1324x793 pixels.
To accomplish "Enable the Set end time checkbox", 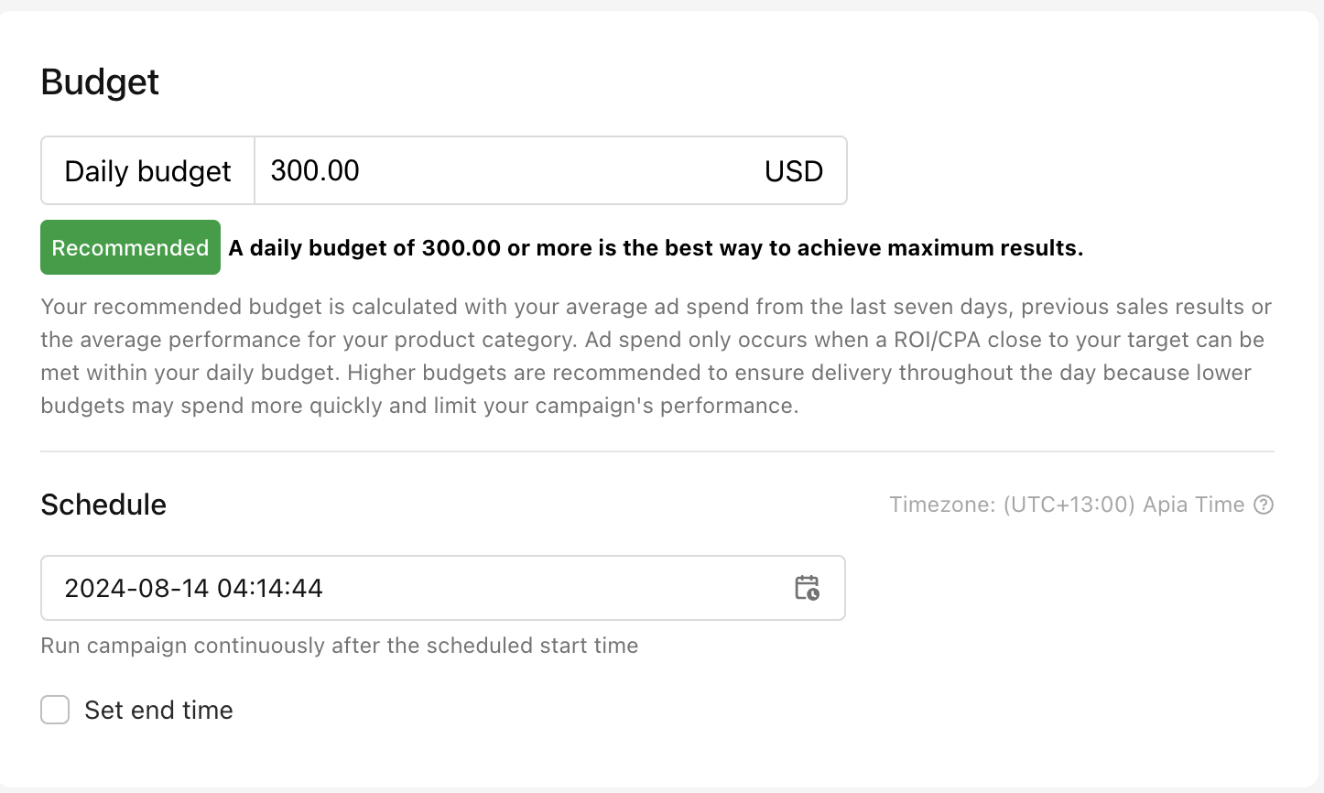I will [55, 710].
